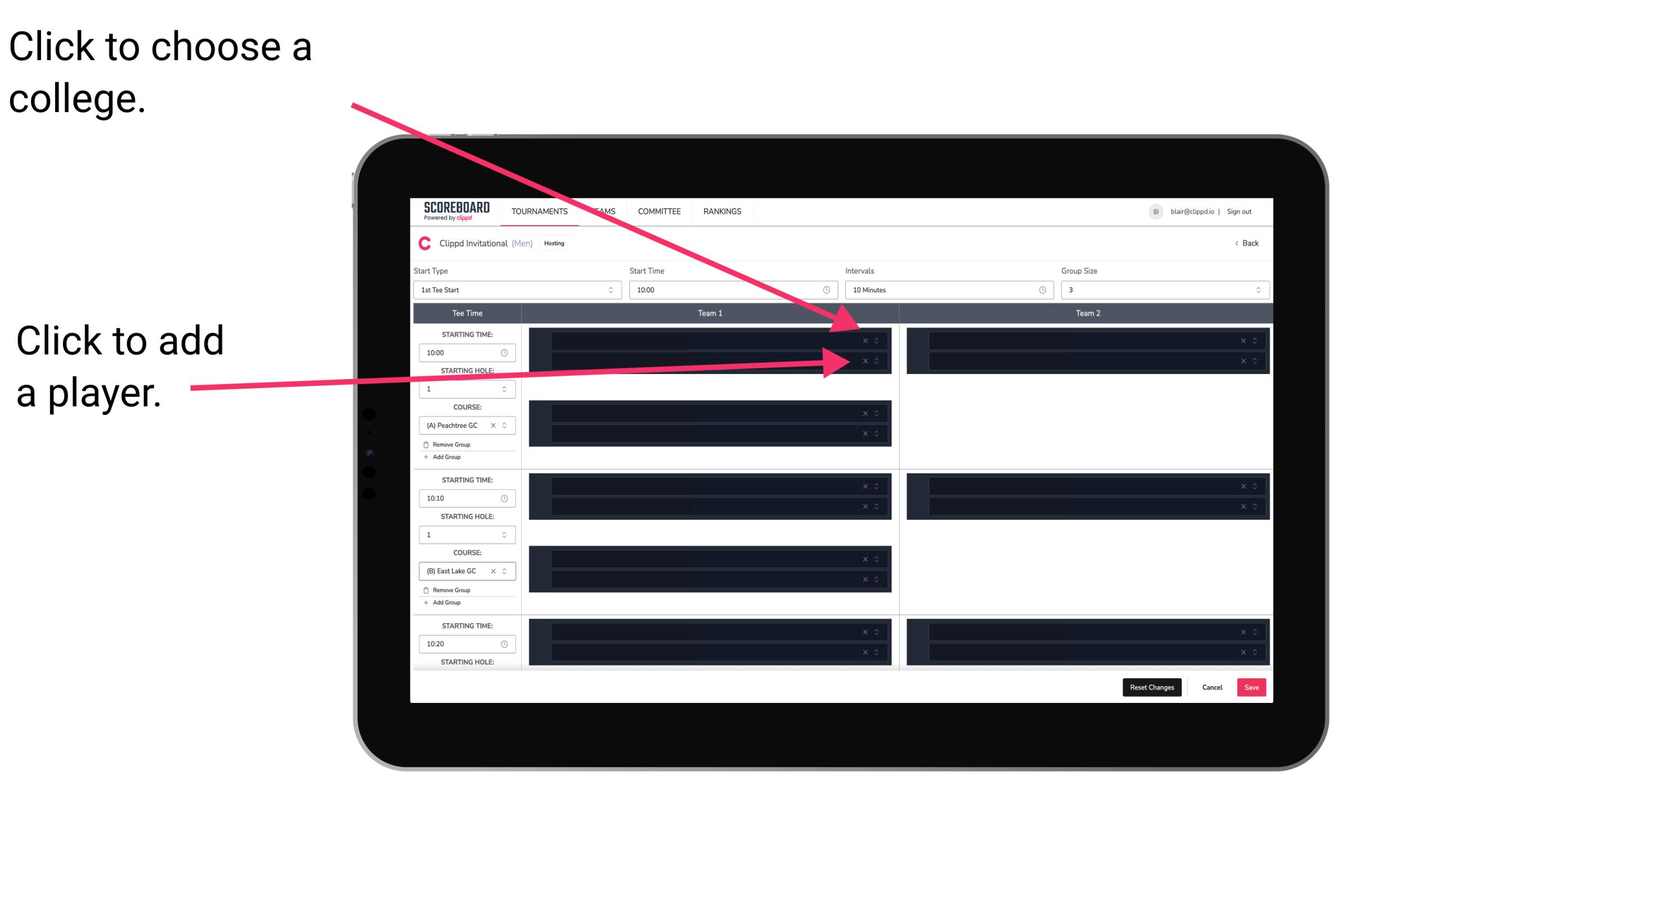Click the Save button bottom right
The height and width of the screenshot is (902, 1677).
click(1252, 687)
